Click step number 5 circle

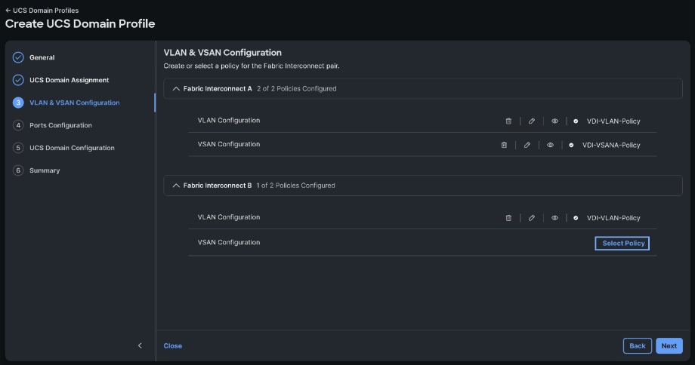pyautogui.click(x=18, y=148)
